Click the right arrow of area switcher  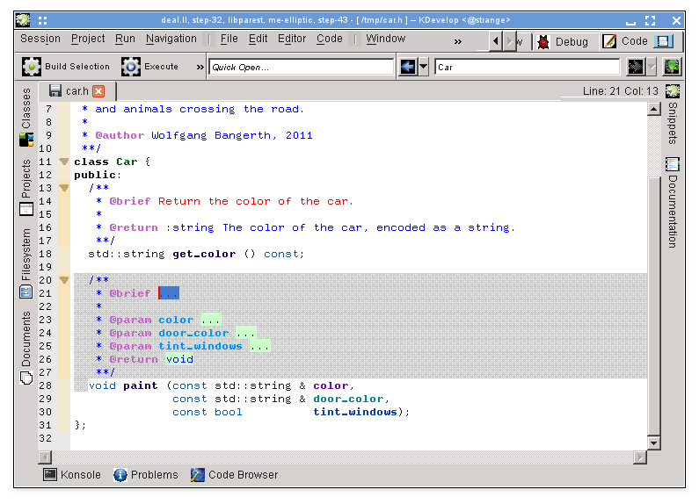pyautogui.click(x=510, y=41)
